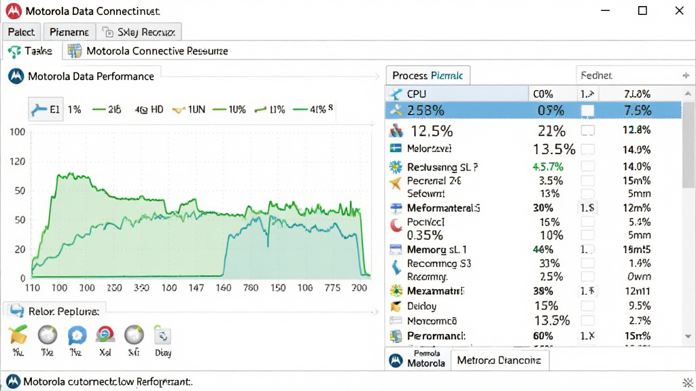
Task: Expand the dropdown in the Mexarmatrif row
Action: [x=587, y=291]
